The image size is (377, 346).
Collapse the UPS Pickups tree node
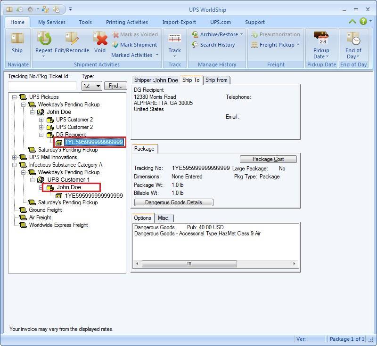point(15,97)
